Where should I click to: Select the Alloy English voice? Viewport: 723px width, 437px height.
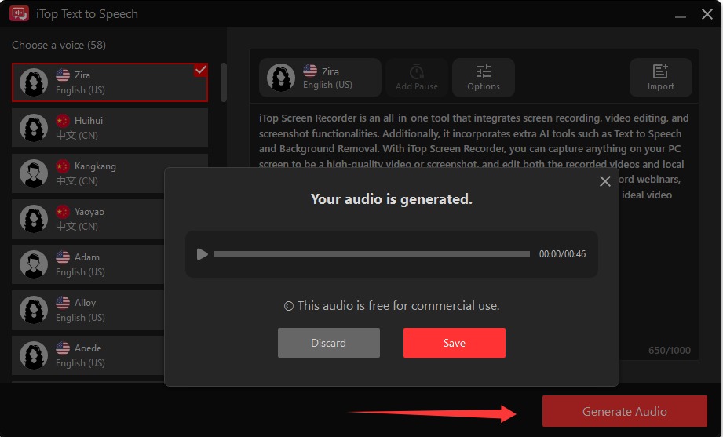coord(88,310)
